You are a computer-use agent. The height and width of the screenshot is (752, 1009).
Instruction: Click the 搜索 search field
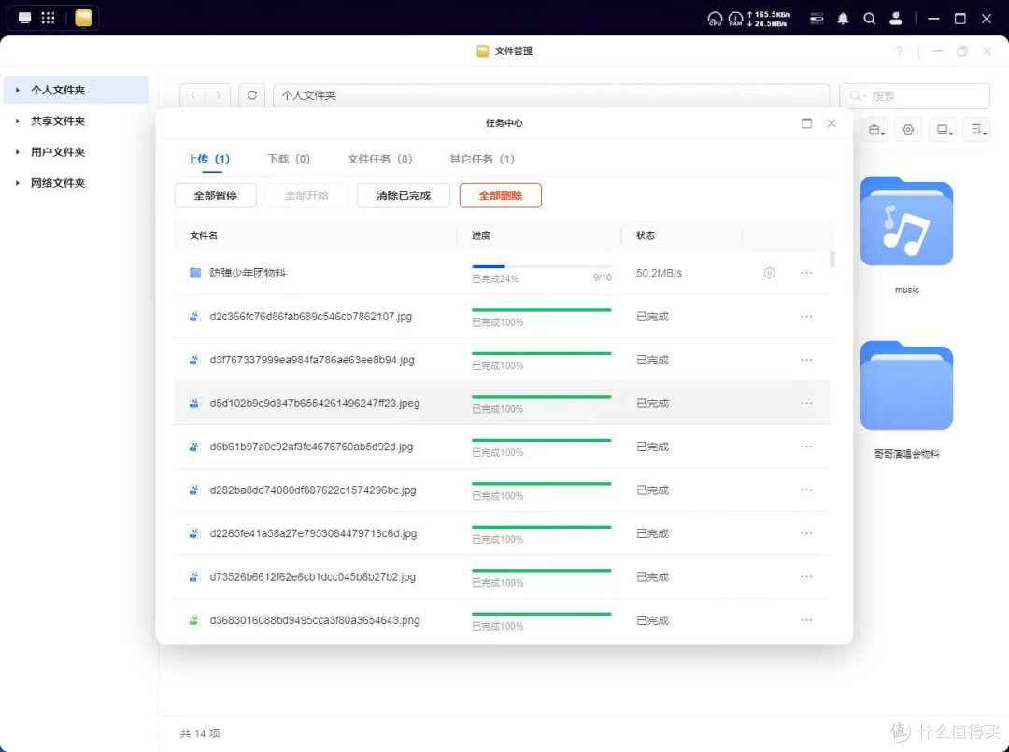[915, 96]
